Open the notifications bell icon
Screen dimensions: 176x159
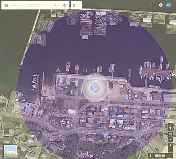coord(161,5)
